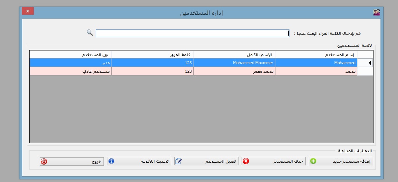Click the blue info icon to refresh list
The height and width of the screenshot is (182, 398).
coord(111,161)
